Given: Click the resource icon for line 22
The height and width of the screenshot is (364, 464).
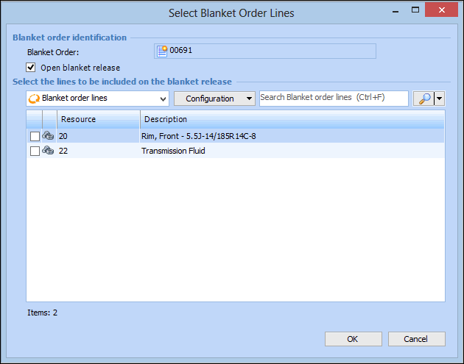Looking at the screenshot, I should tap(49, 151).
